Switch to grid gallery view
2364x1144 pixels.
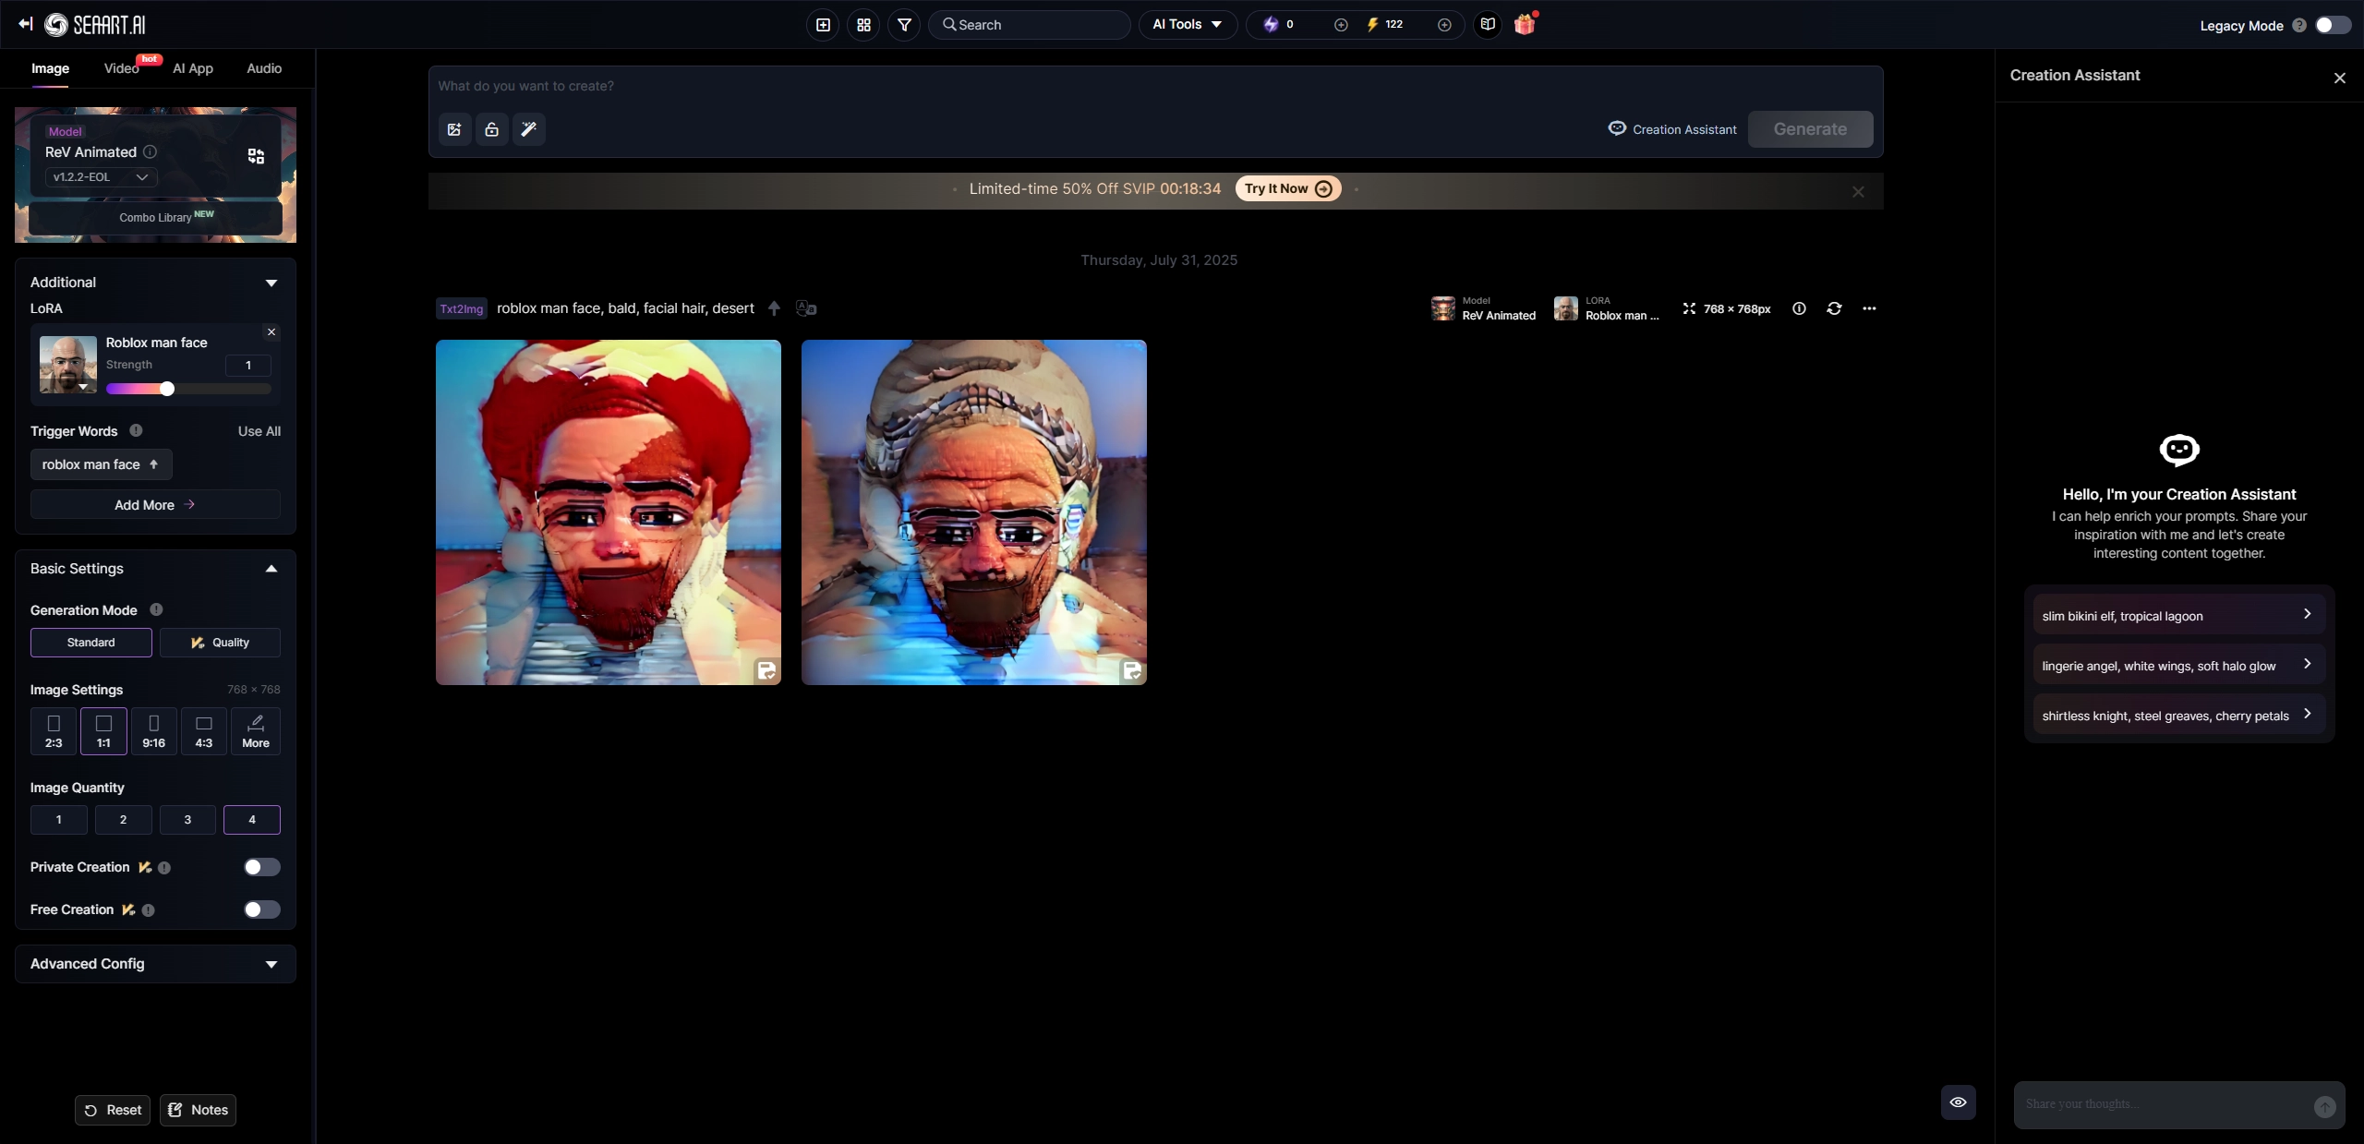(x=862, y=25)
